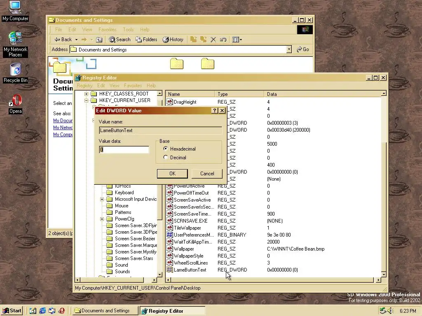This screenshot has width=422, height=316.
Task: Open History pane in Explorer toolbar
Action: (x=173, y=39)
